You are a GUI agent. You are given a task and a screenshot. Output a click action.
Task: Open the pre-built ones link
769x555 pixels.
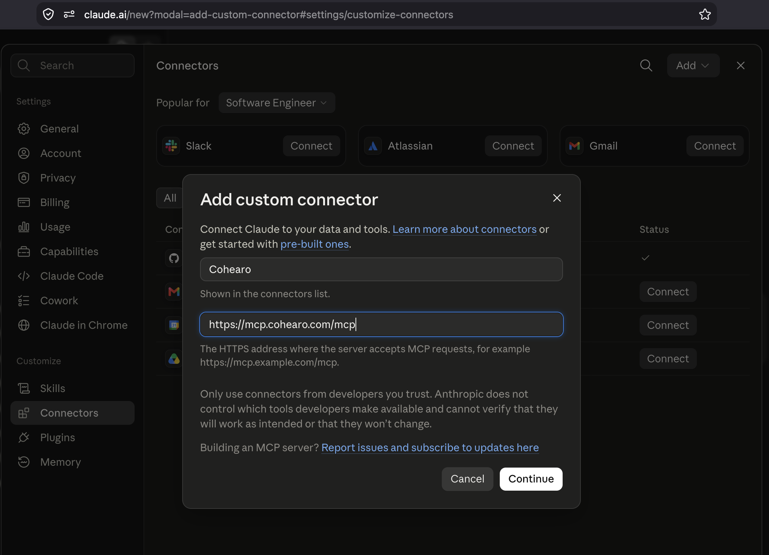click(x=314, y=244)
